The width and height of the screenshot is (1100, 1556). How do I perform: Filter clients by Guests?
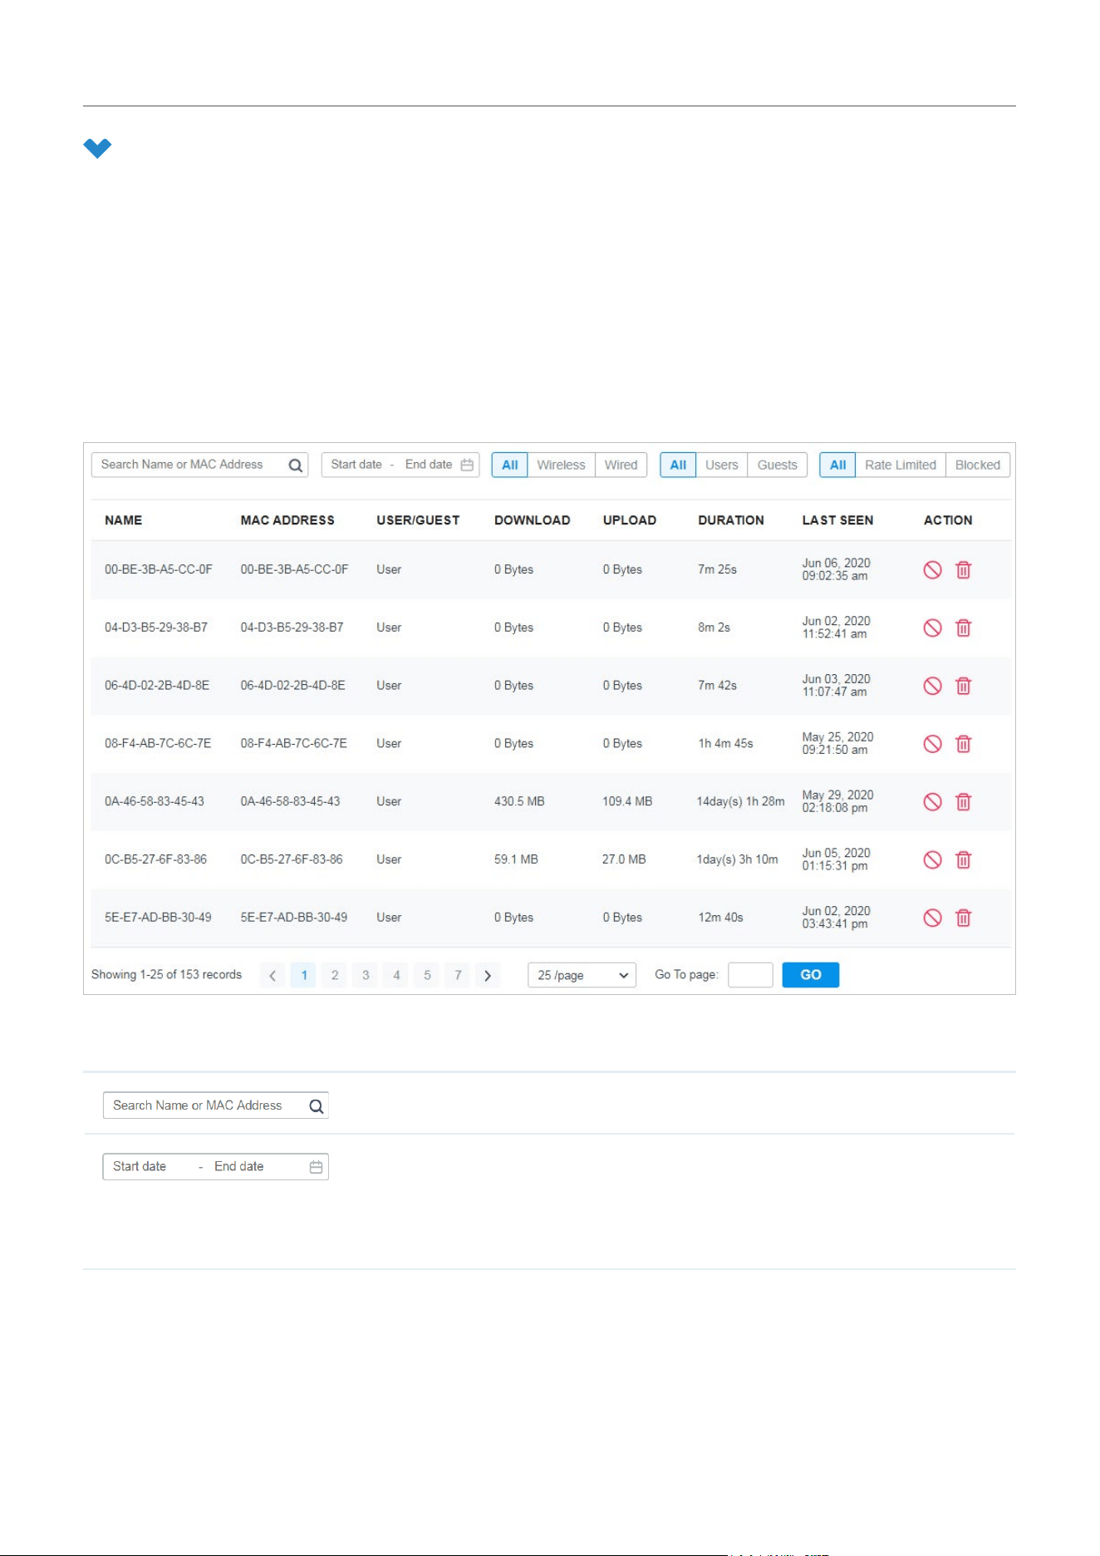click(777, 465)
